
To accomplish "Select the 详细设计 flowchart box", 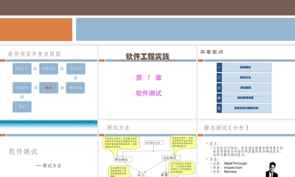I will coord(75,68).
